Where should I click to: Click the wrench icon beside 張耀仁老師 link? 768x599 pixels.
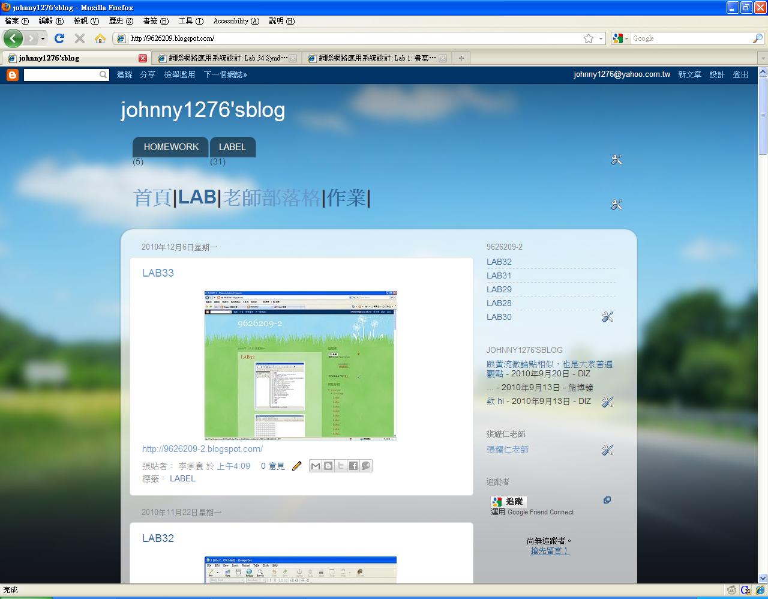pos(608,450)
